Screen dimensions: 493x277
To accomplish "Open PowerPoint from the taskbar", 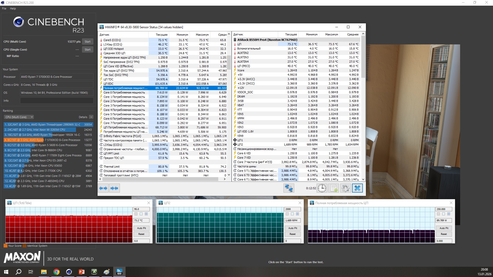I will point(82,272).
